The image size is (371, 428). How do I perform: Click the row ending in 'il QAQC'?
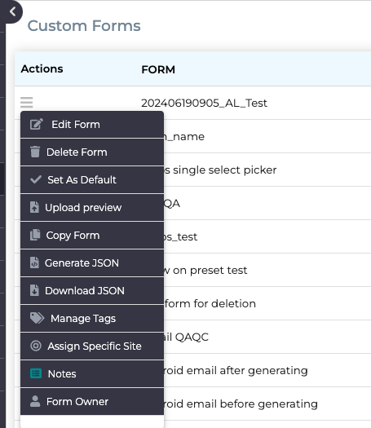(x=267, y=338)
